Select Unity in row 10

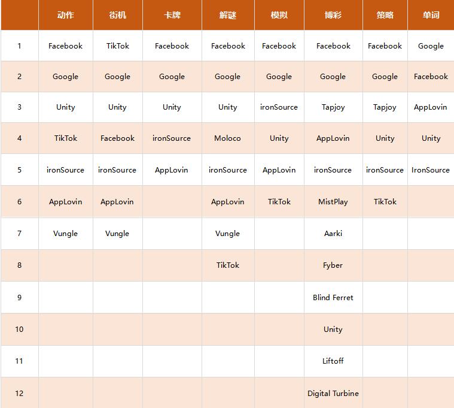pyautogui.click(x=333, y=330)
